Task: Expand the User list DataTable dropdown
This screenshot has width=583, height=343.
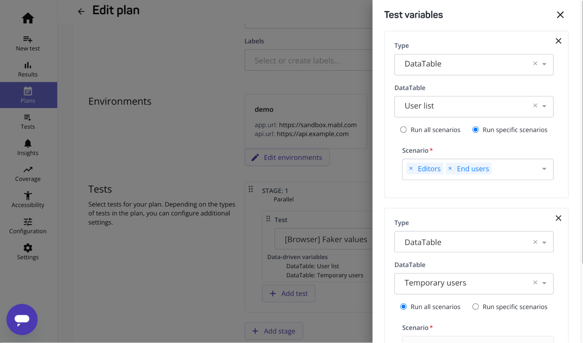Action: (544, 106)
